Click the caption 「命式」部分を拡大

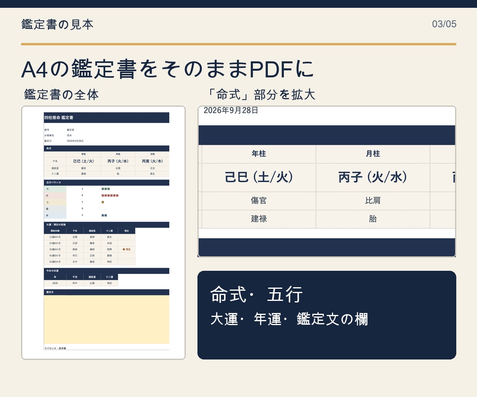coord(260,95)
